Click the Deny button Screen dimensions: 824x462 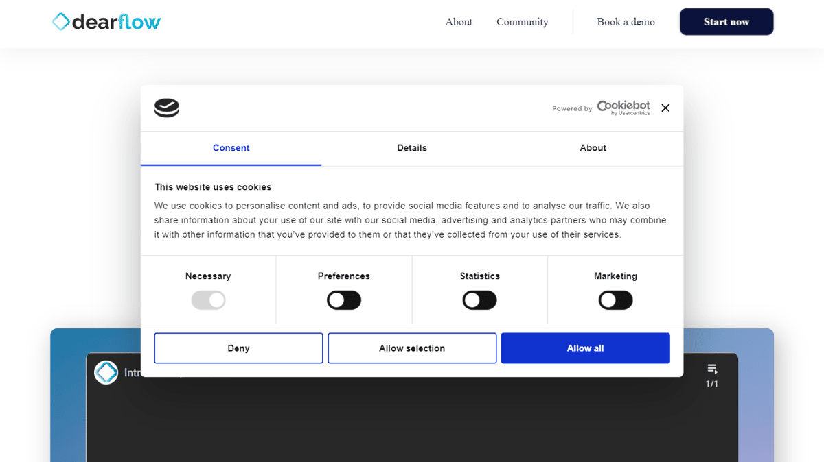point(238,348)
